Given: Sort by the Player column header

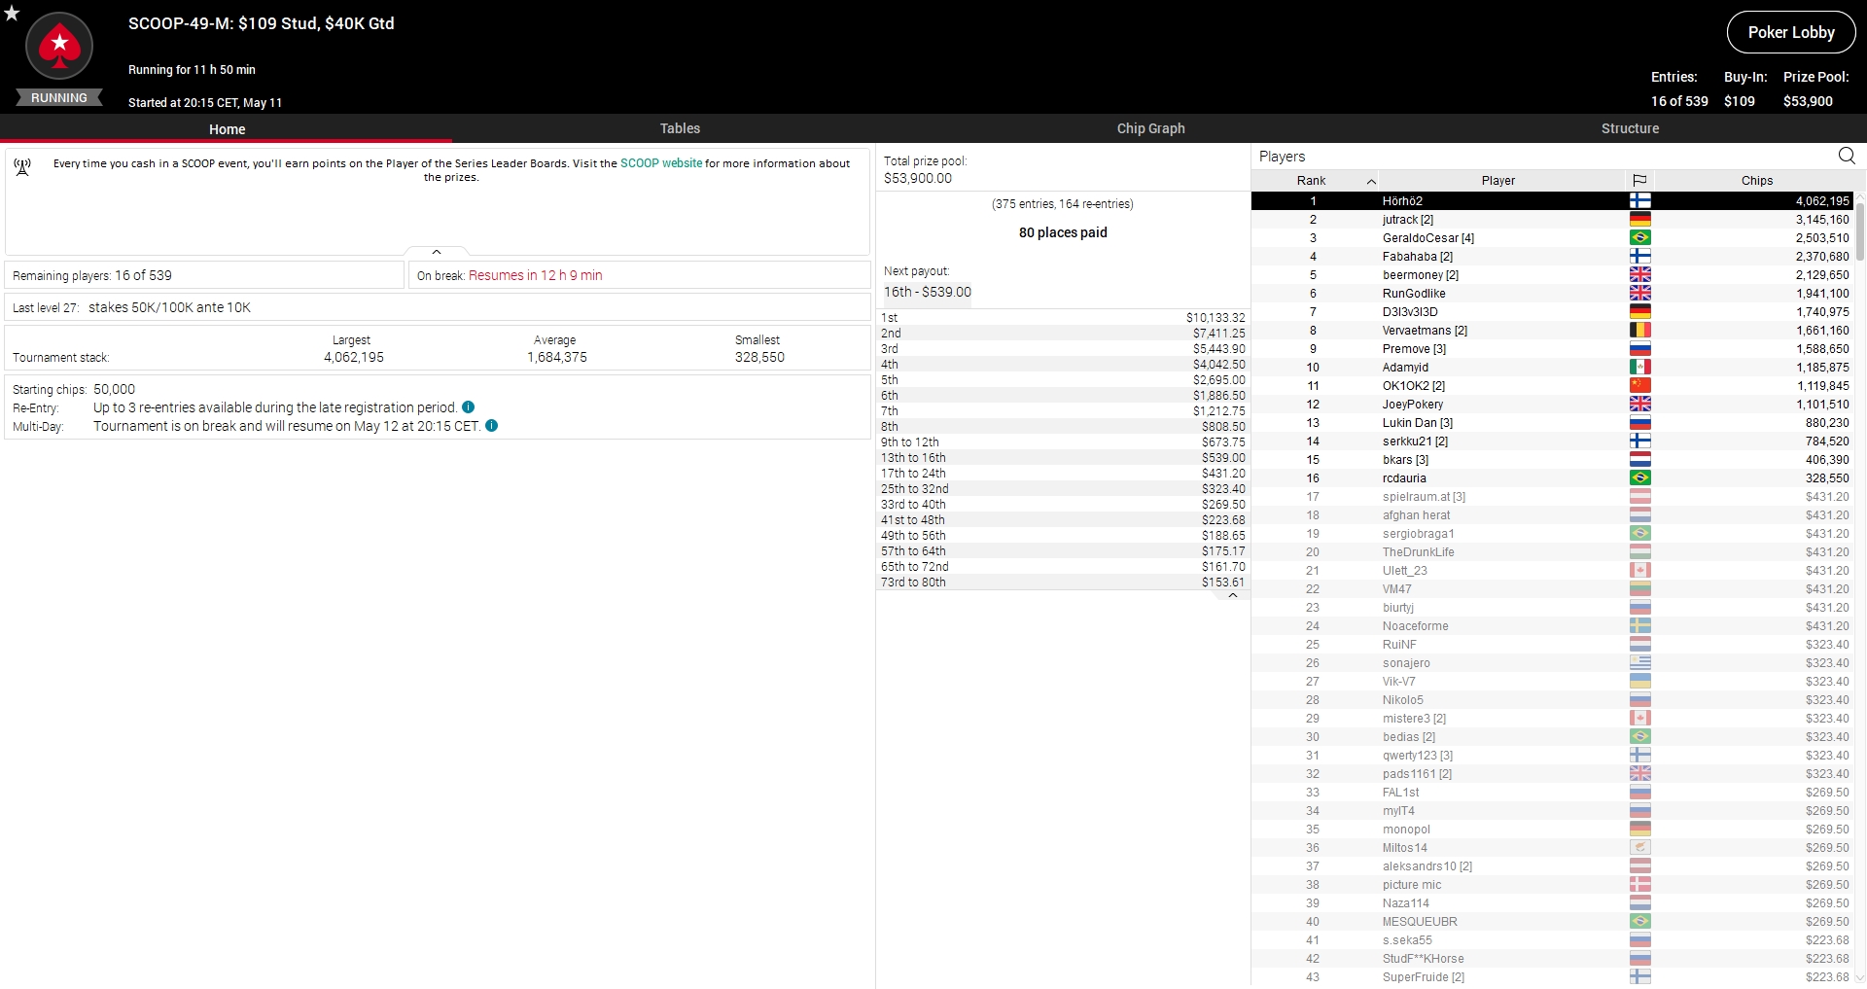Looking at the screenshot, I should (1498, 181).
